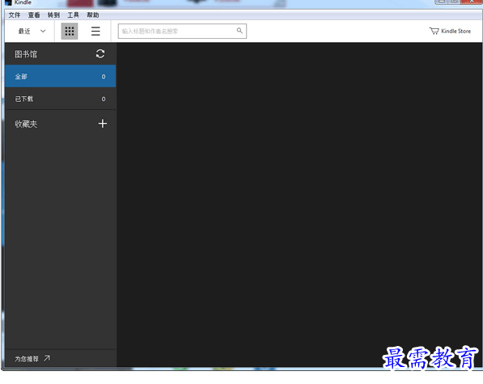This screenshot has width=483, height=384.
Task: Select 全部 in library sidebar
Action: [x=61, y=76]
